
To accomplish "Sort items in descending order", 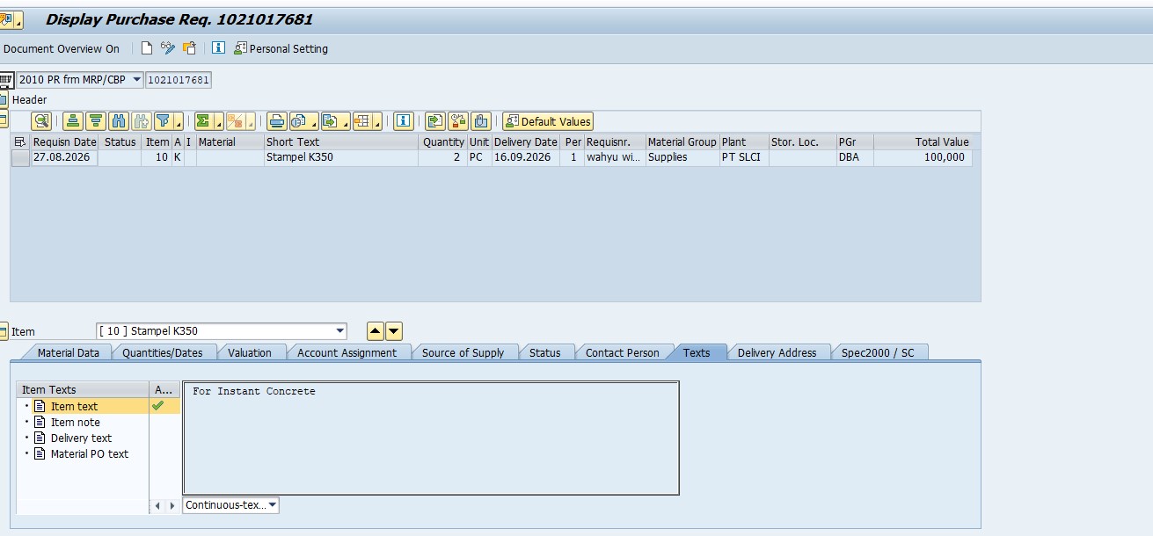I will (97, 121).
